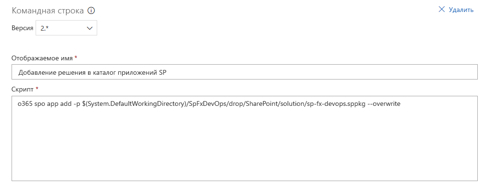The image size is (485, 183).
Task: Expand the chevron arrow in the version selector
Action: (89, 28)
